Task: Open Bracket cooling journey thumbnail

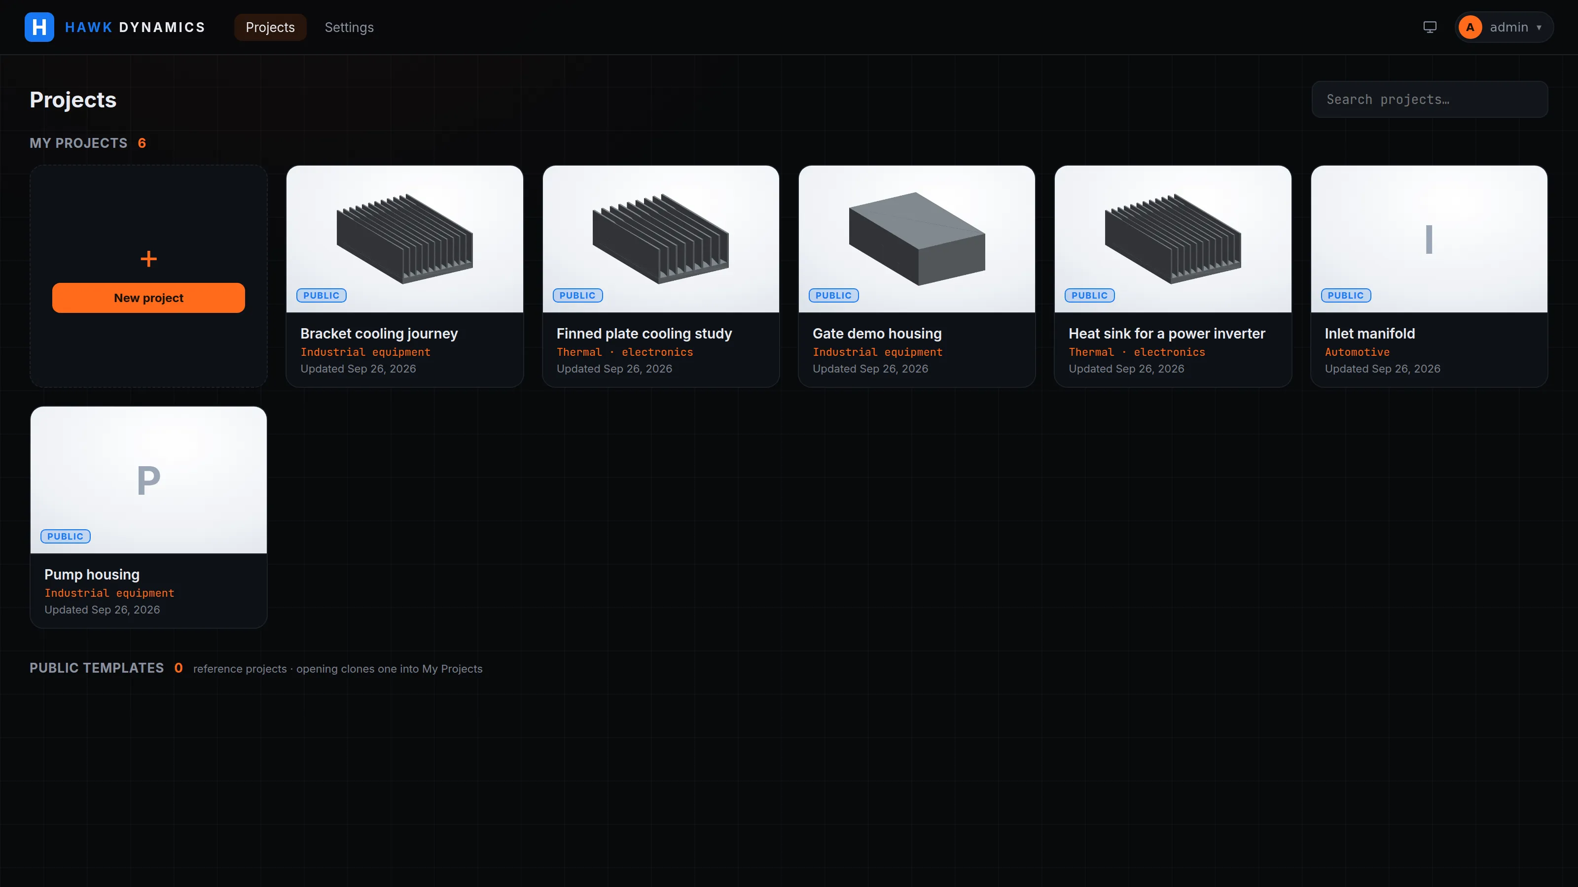Action: 405,239
